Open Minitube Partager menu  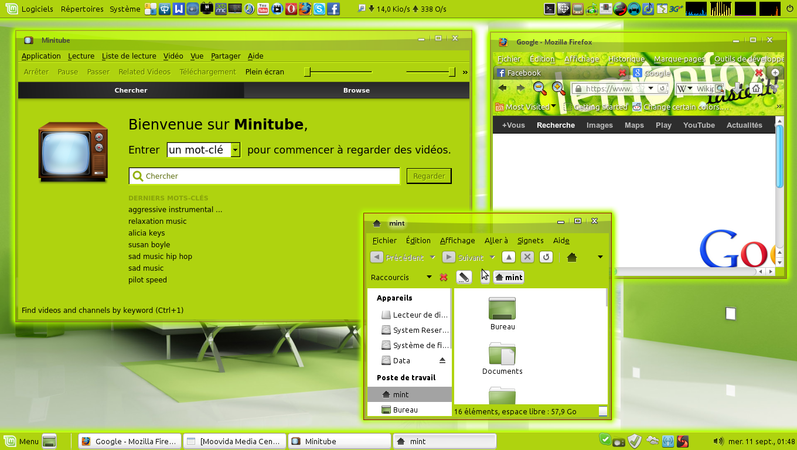coord(226,56)
